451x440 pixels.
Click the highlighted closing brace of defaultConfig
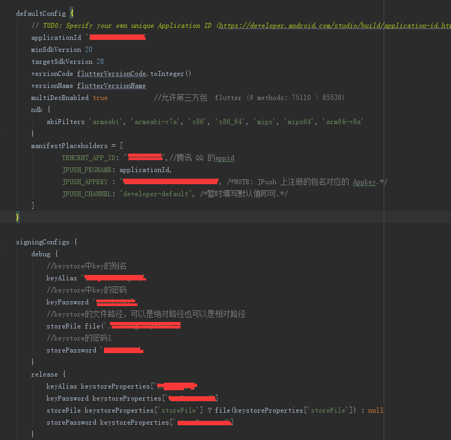18,218
